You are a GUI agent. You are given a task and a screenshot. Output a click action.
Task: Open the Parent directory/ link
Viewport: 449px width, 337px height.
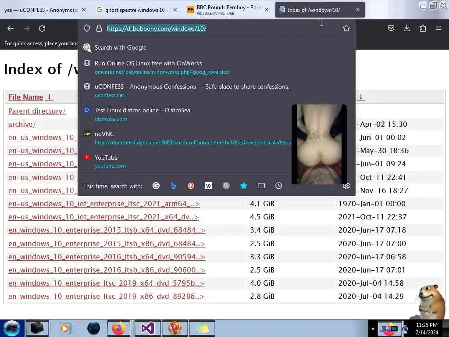point(37,111)
